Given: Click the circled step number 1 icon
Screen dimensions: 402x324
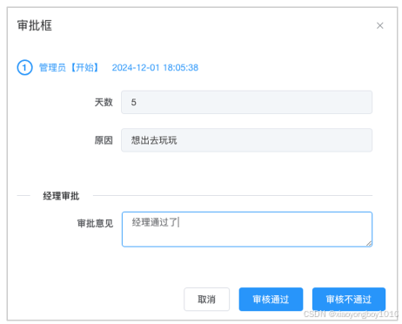Looking at the screenshot, I should pyautogui.click(x=24, y=68).
